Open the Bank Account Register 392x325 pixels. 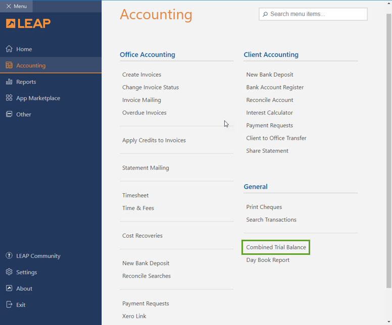pyautogui.click(x=275, y=87)
